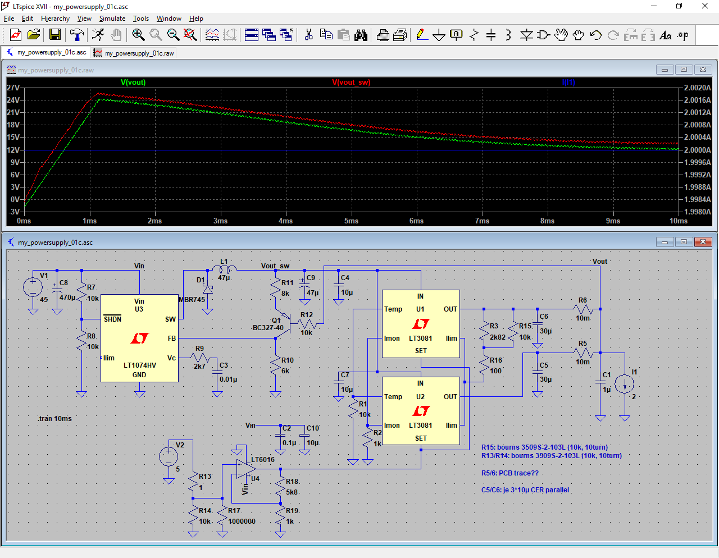This screenshot has width=719, height=558.
Task: Click the Vout_sw net label
Action: point(275,266)
